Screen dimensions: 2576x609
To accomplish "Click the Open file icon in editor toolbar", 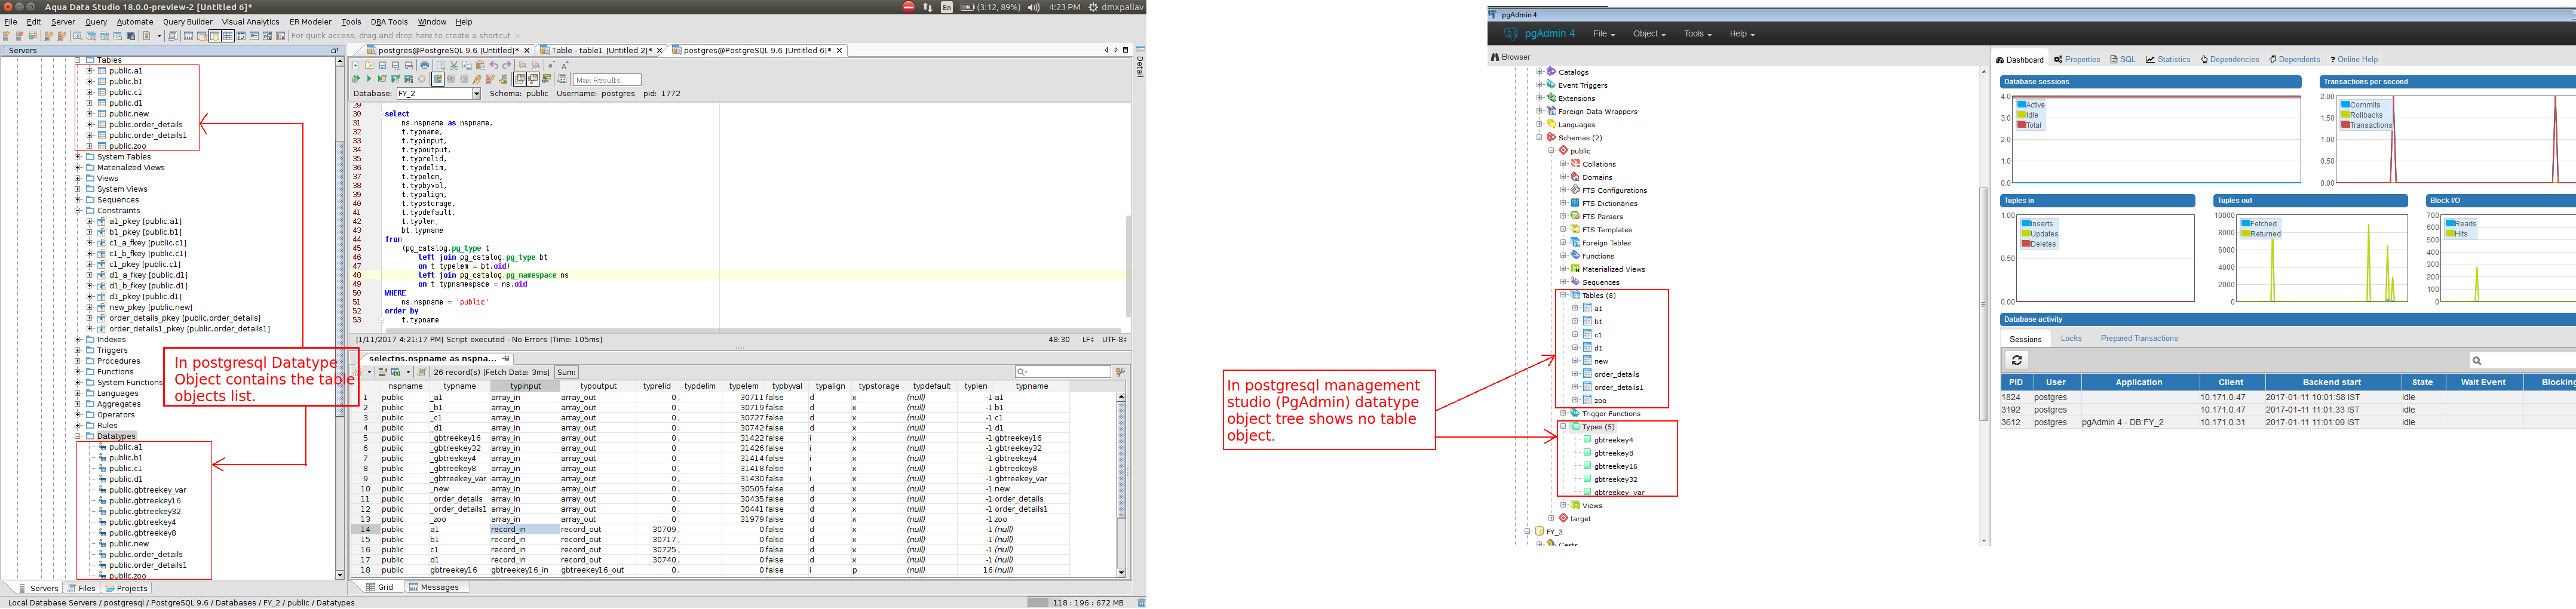I will 370,65.
